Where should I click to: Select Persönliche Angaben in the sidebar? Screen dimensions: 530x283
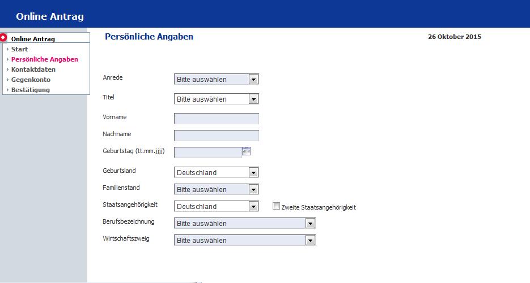[45, 59]
